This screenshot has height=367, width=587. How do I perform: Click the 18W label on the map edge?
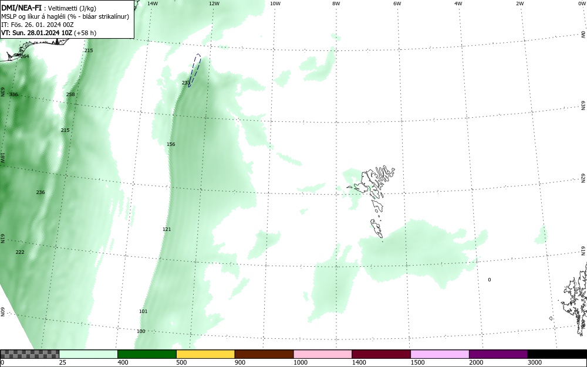(2, 157)
